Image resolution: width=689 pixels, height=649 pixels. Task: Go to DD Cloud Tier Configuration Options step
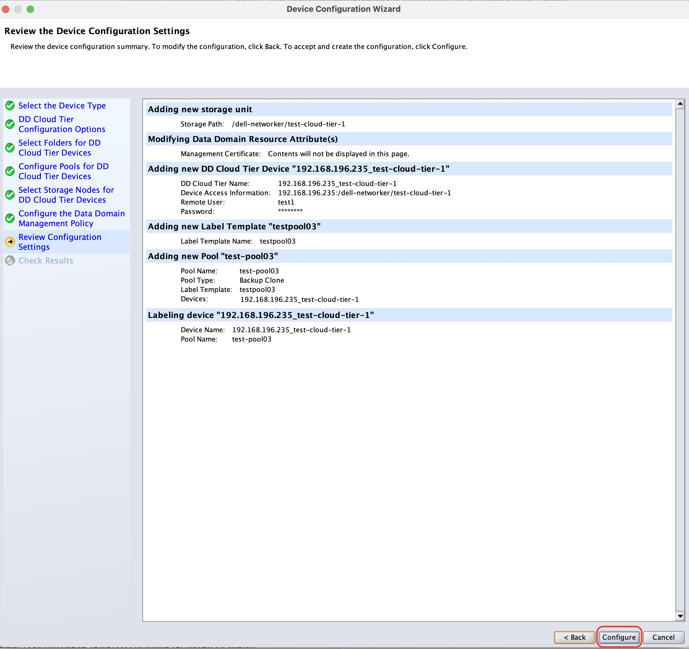62,124
